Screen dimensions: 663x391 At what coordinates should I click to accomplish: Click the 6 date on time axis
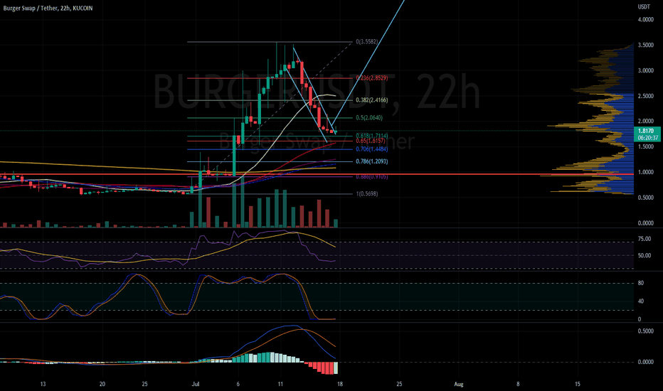click(238, 384)
